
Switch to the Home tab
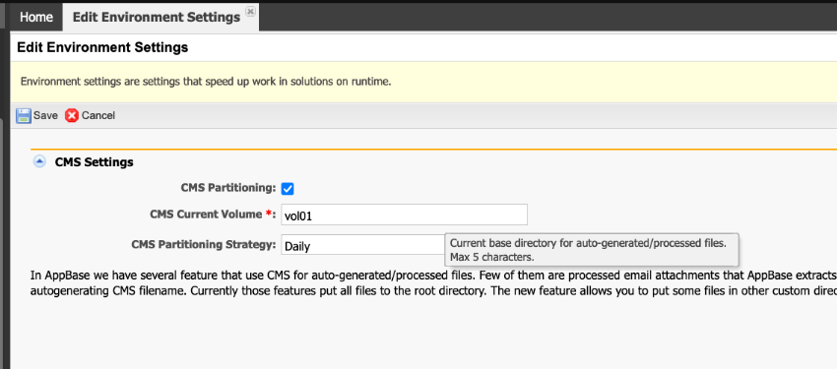(x=36, y=17)
